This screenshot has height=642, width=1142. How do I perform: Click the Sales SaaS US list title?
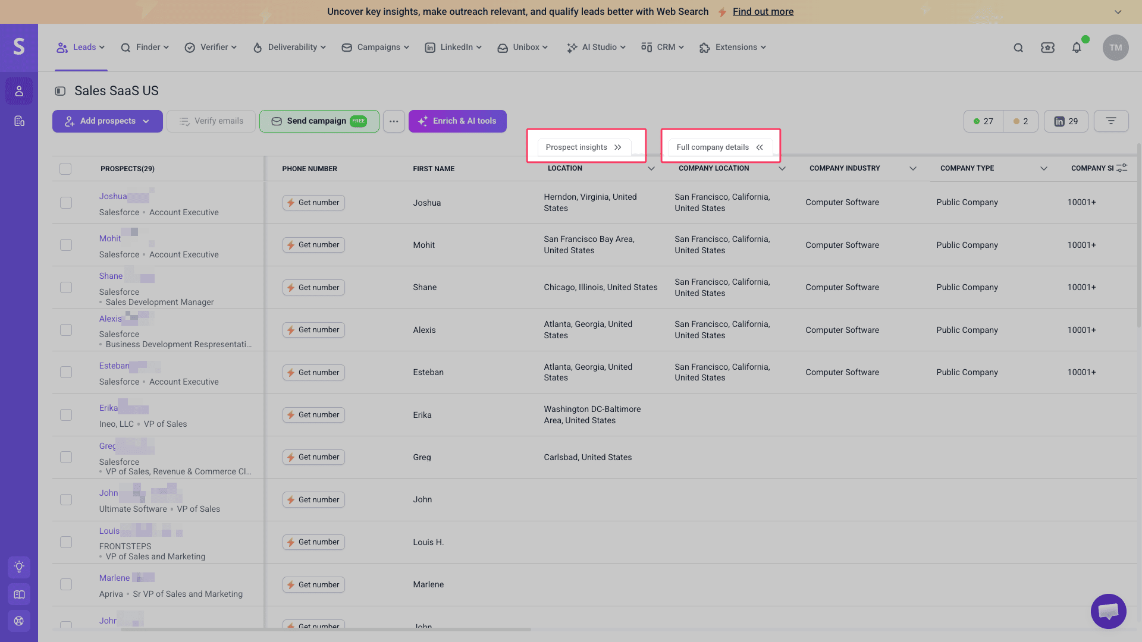117,91
